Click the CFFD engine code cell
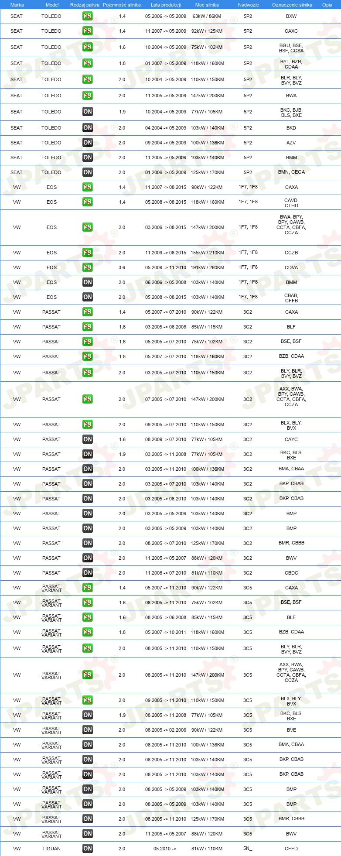The height and width of the screenshot is (856, 341). click(291, 849)
